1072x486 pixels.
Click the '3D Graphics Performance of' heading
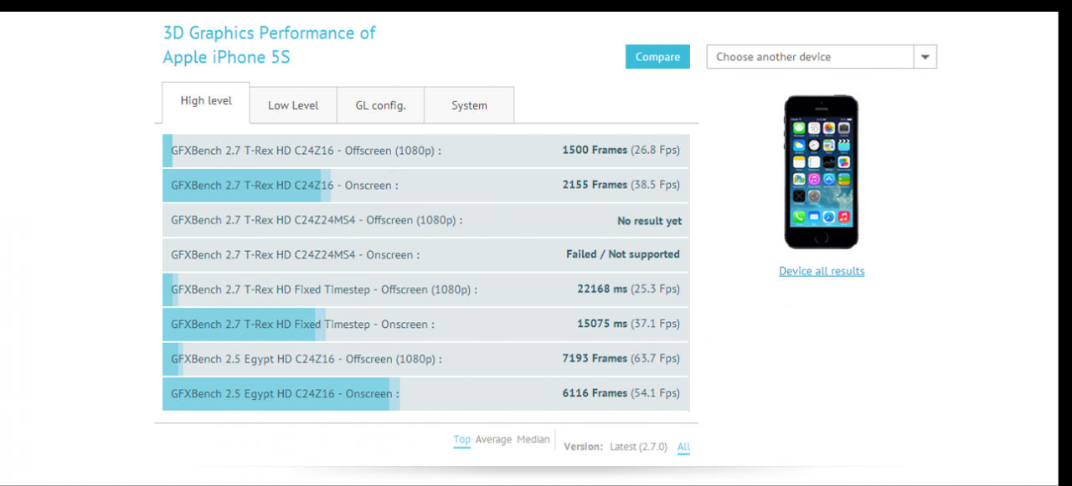[x=270, y=33]
